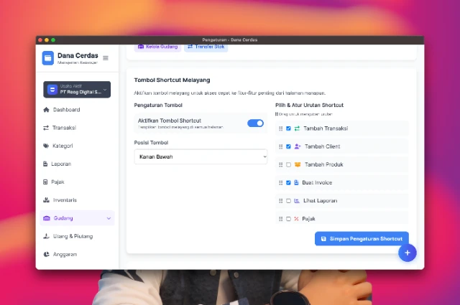Image resolution: width=460 pixels, height=305 pixels.
Task: Click the blue floating plus button
Action: tap(407, 253)
